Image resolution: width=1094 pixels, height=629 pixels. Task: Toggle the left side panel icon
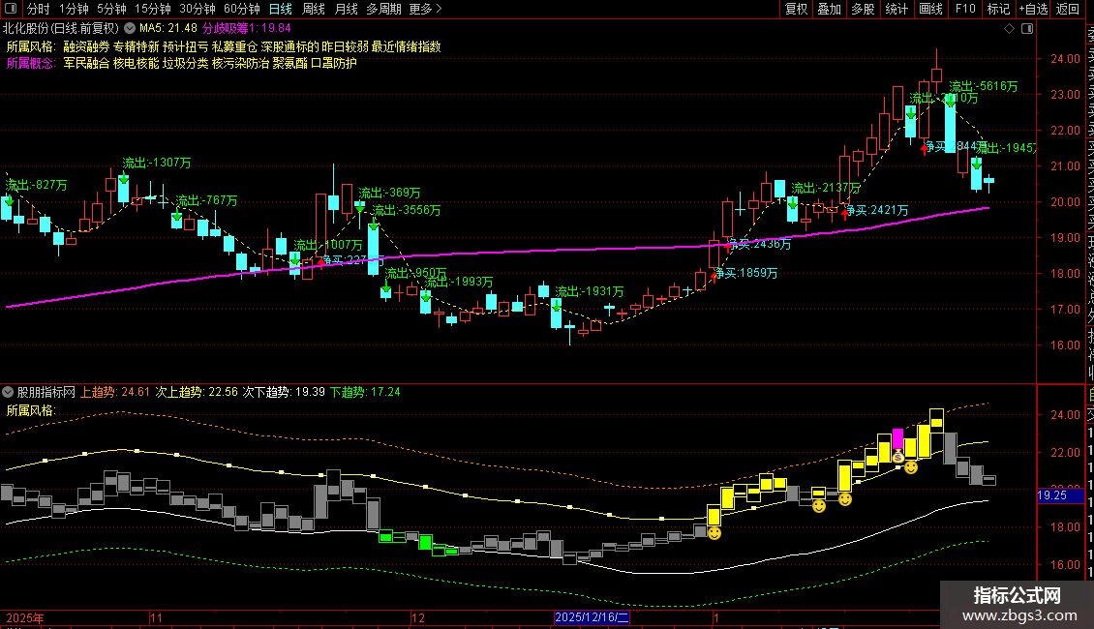pos(11,9)
